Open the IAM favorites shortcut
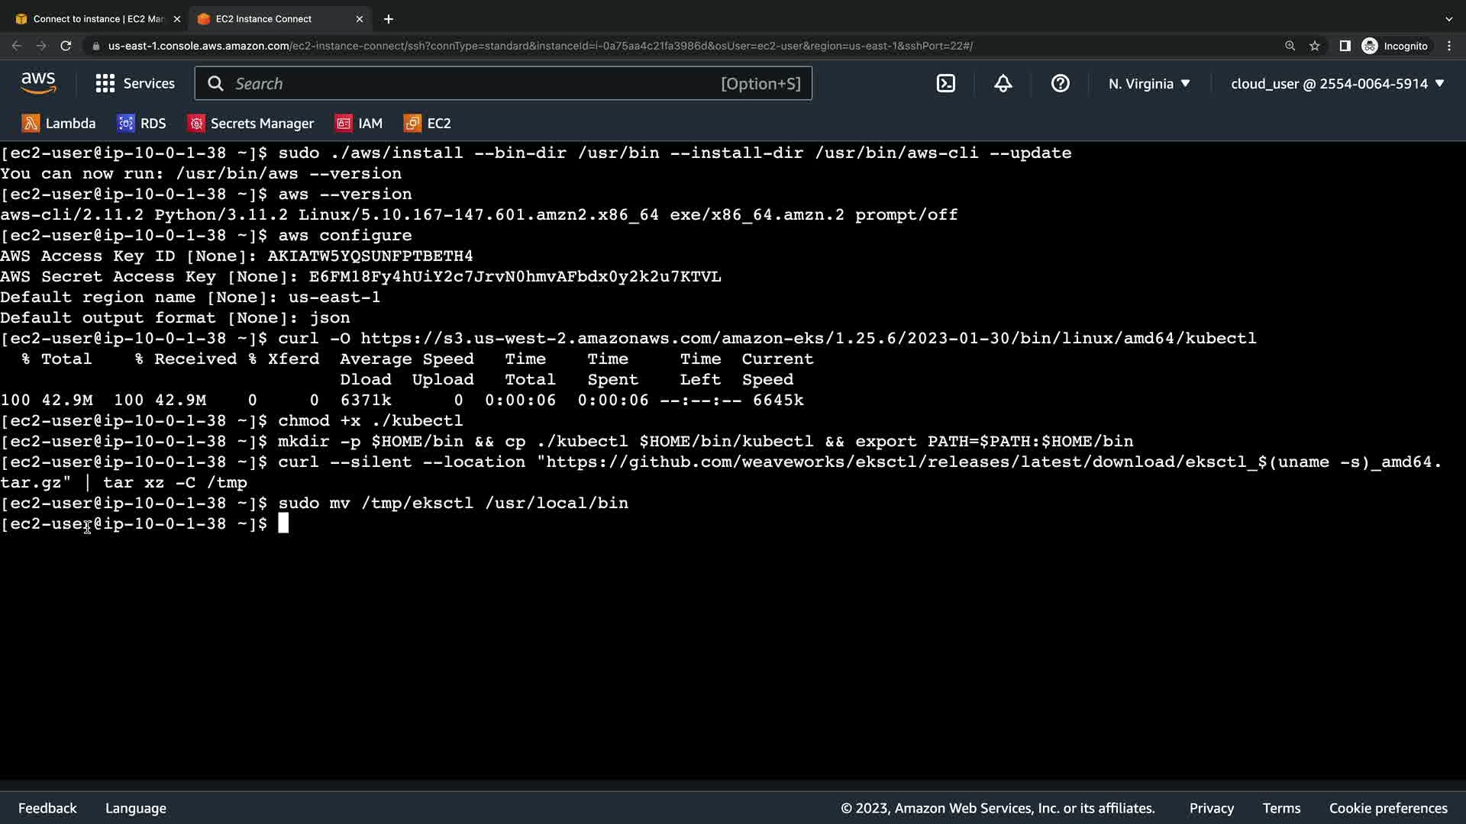Screen dimensions: 1466x824 tap(359, 124)
